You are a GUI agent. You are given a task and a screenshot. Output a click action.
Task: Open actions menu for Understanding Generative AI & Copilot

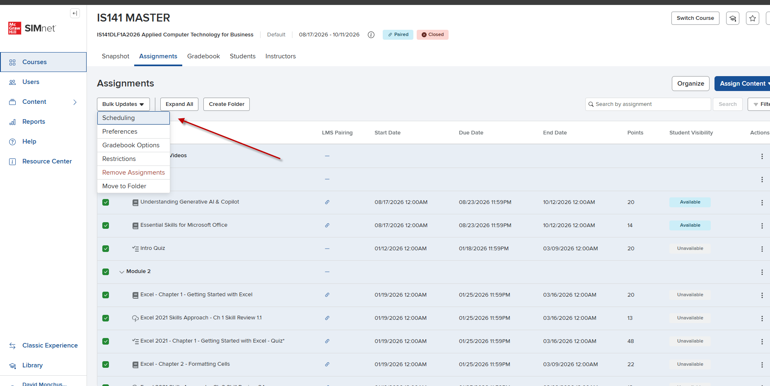tap(762, 203)
